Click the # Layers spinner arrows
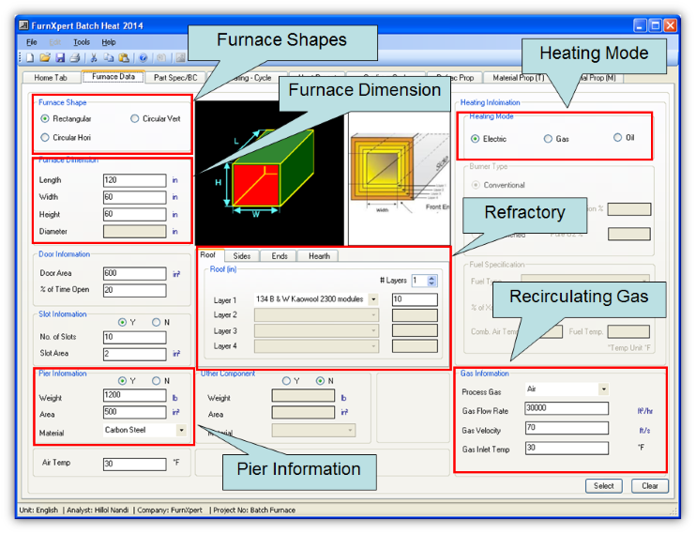696x534 pixels. coord(431,281)
